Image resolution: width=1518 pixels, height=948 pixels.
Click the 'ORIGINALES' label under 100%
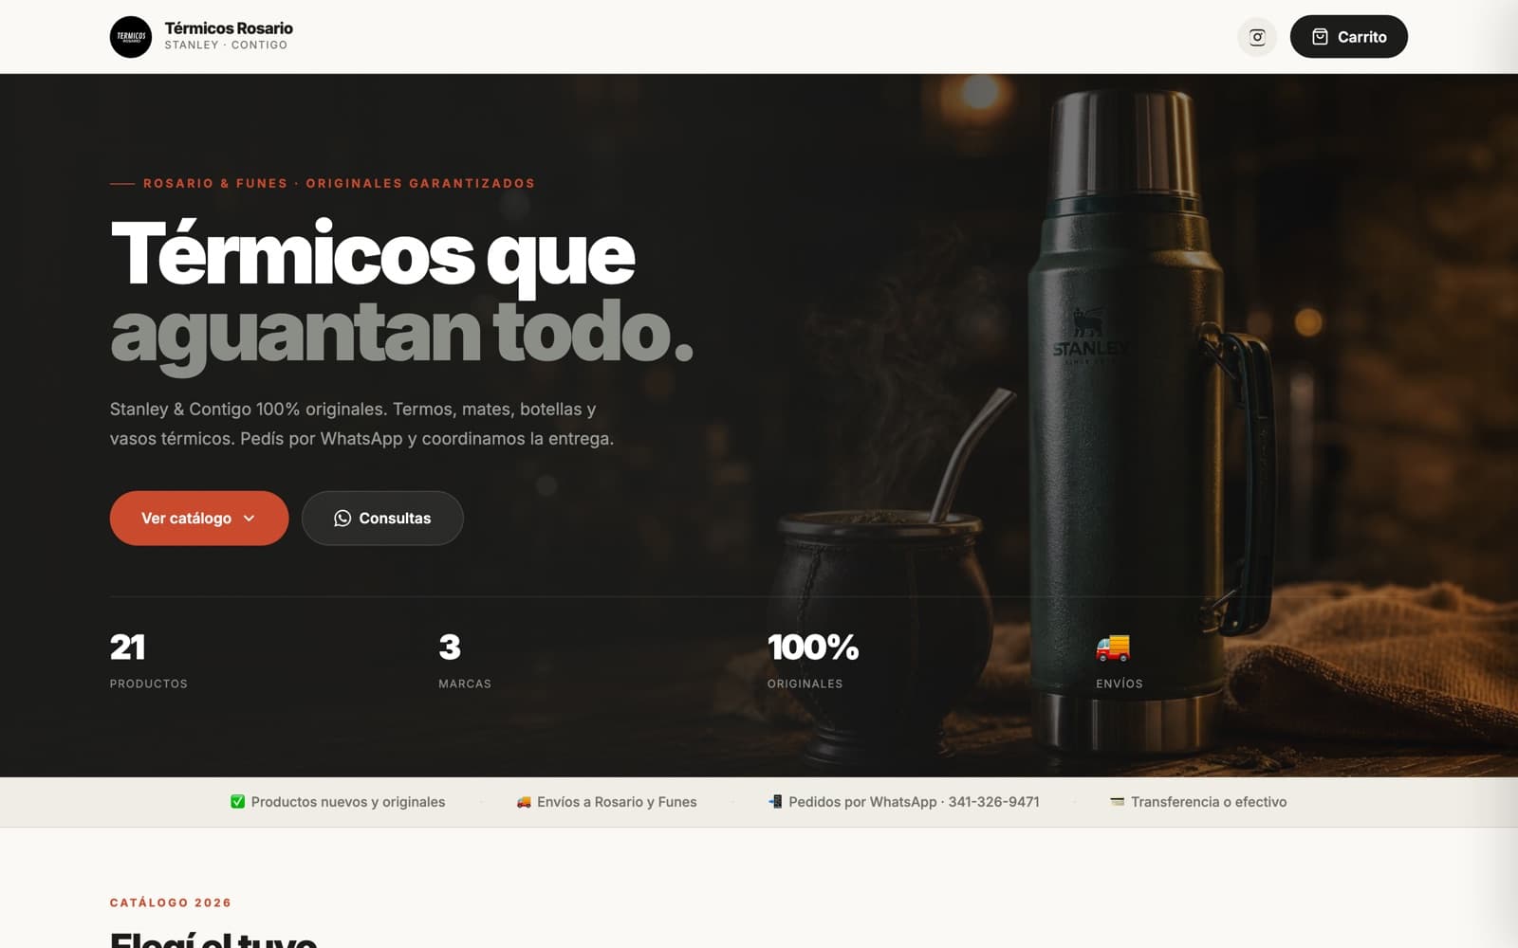tap(805, 684)
